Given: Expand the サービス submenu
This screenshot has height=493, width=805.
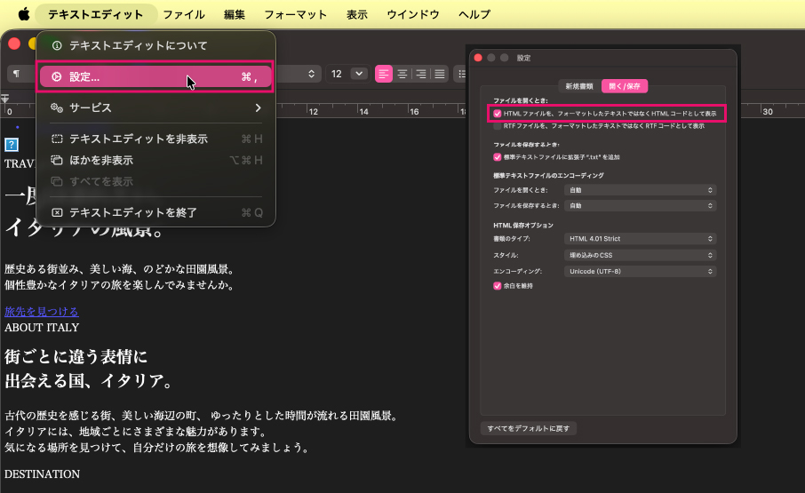Looking at the screenshot, I should 155,107.
